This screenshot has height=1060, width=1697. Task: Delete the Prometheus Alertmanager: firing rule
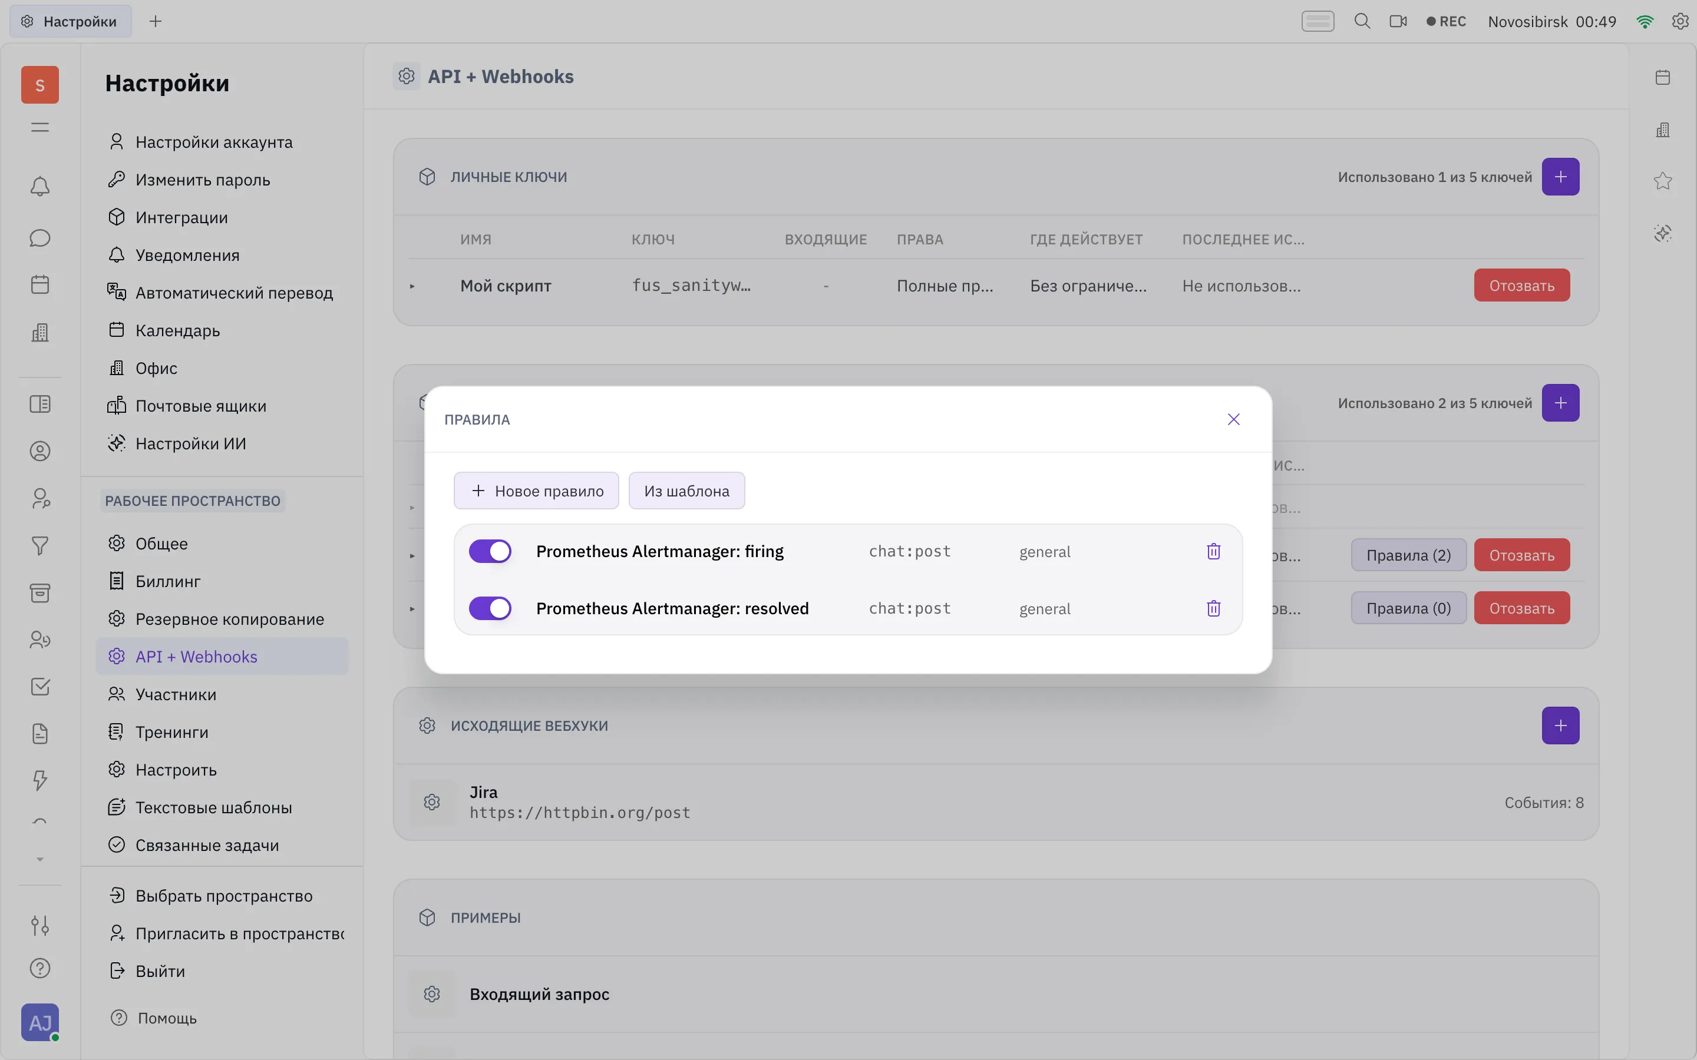1213,551
